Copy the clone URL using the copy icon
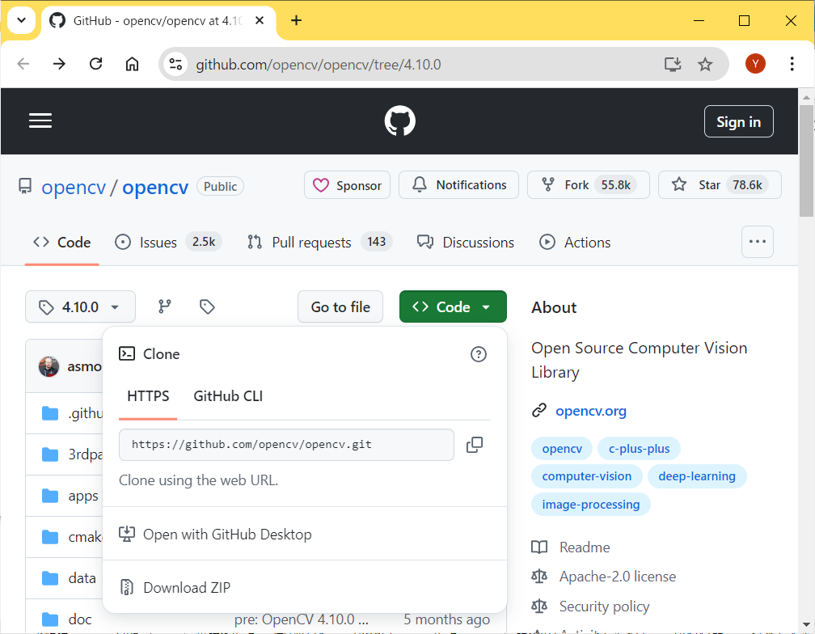 tap(475, 444)
